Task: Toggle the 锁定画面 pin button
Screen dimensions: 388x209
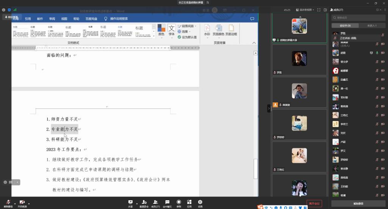Action: pyautogui.click(x=12, y=17)
